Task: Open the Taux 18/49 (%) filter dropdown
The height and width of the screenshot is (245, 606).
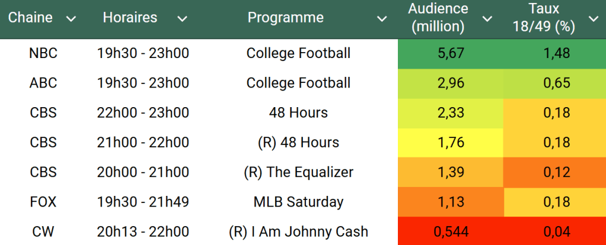Action: [x=593, y=19]
